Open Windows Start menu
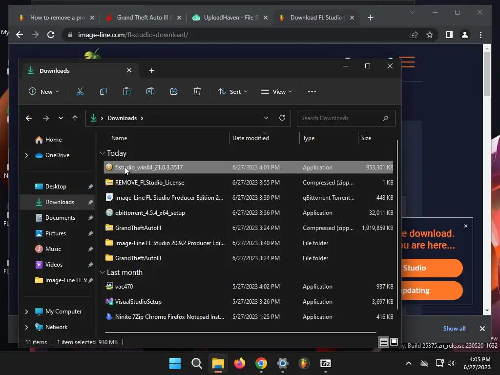This screenshot has height=375, width=500. coord(175,363)
